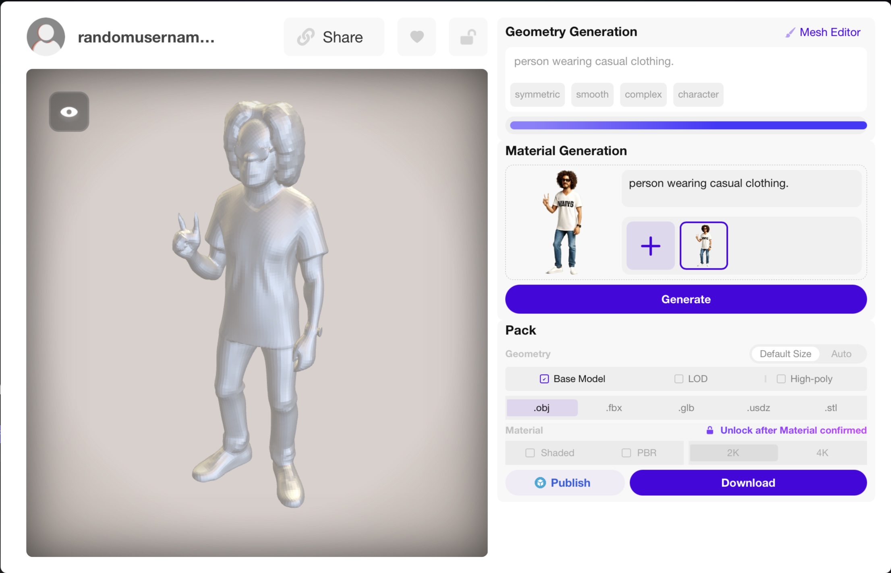
Task: Click the user profile avatar icon
Action: point(46,37)
